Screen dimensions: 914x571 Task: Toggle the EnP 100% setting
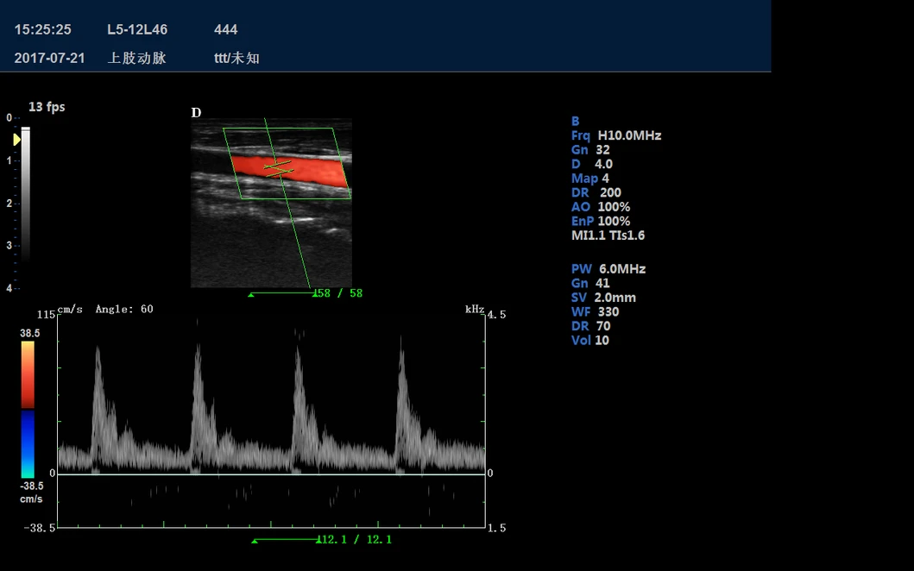click(x=601, y=221)
